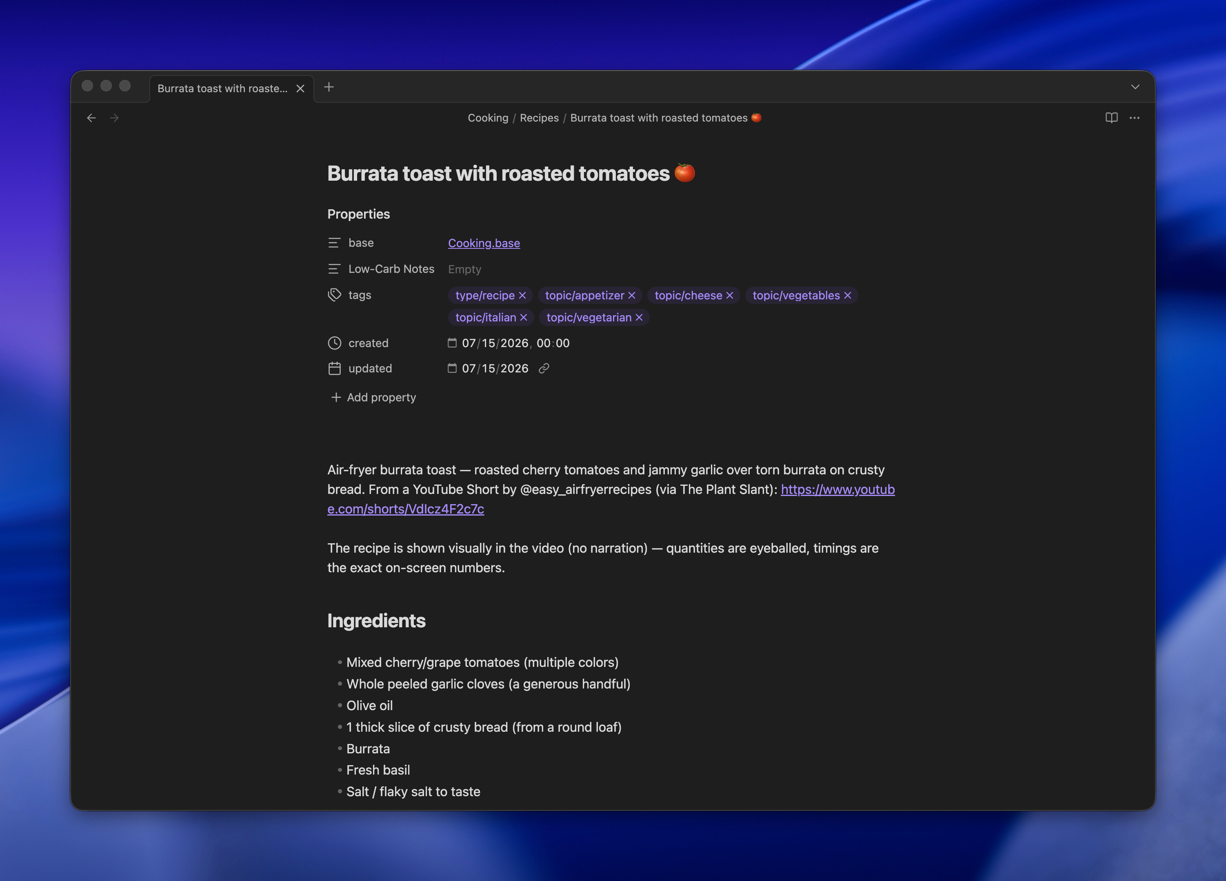The image size is (1226, 881).
Task: Open the topic/appetizer tag
Action: [584, 295]
